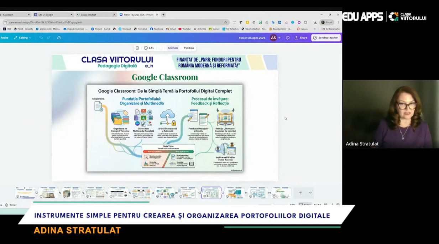This screenshot has width=439, height=244.
Task: Select page 10 thumbnail
Action: click(x=234, y=193)
